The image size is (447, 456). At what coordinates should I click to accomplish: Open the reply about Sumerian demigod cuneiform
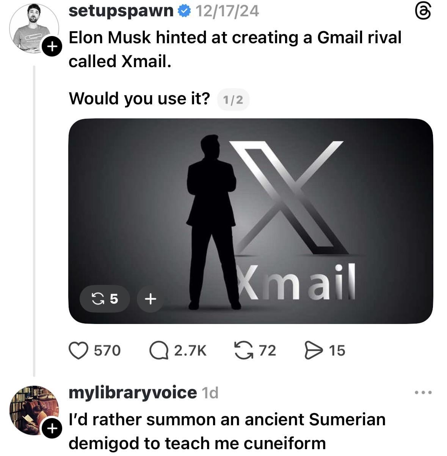[227, 431]
